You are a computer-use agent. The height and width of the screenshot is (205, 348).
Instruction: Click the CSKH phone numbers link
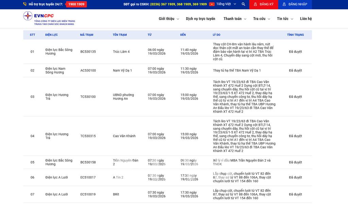point(178,4)
